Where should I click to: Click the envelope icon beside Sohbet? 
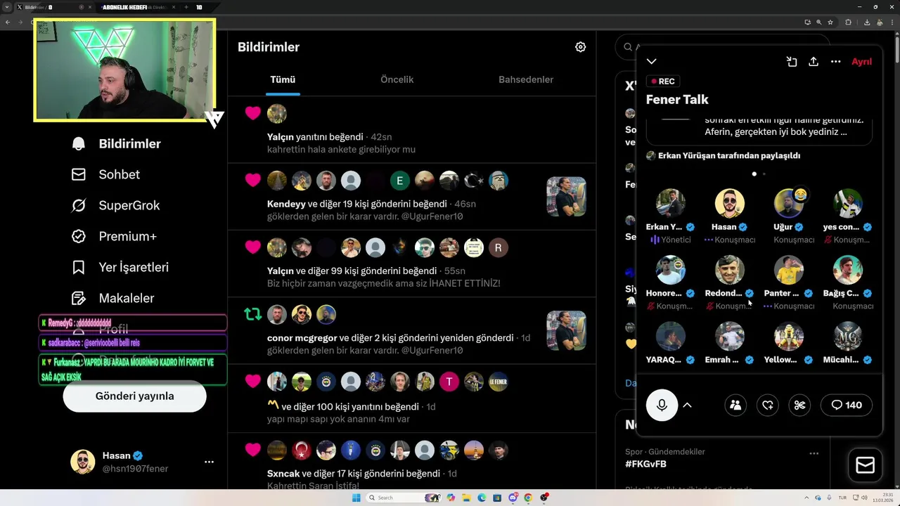(x=79, y=174)
